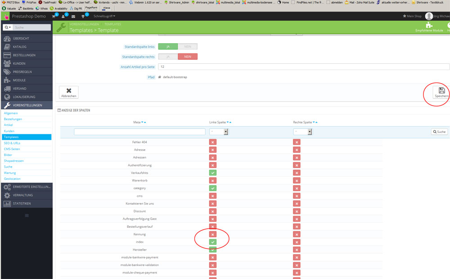
Task: Set Standardspalte links to JA
Action: (x=168, y=46)
